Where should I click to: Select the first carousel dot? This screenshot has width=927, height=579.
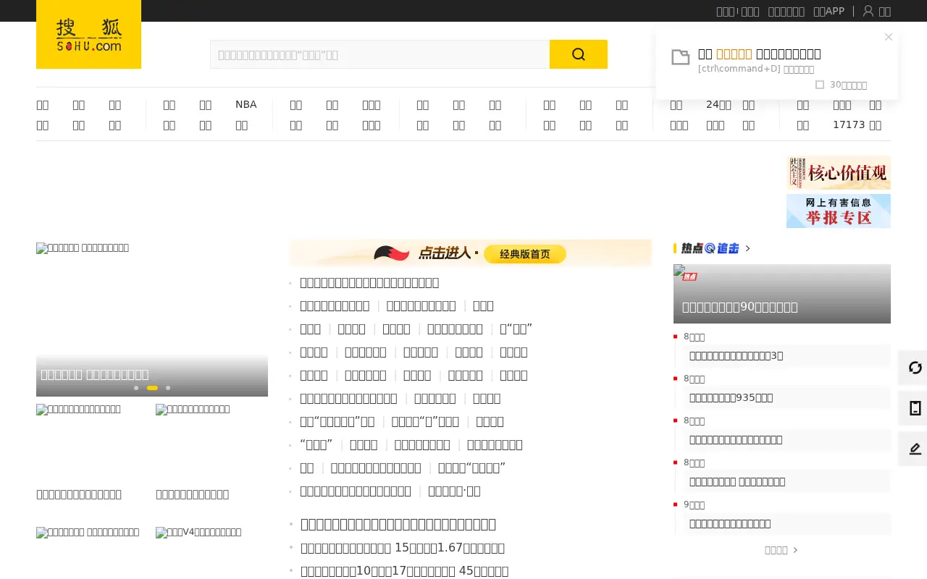pos(136,388)
